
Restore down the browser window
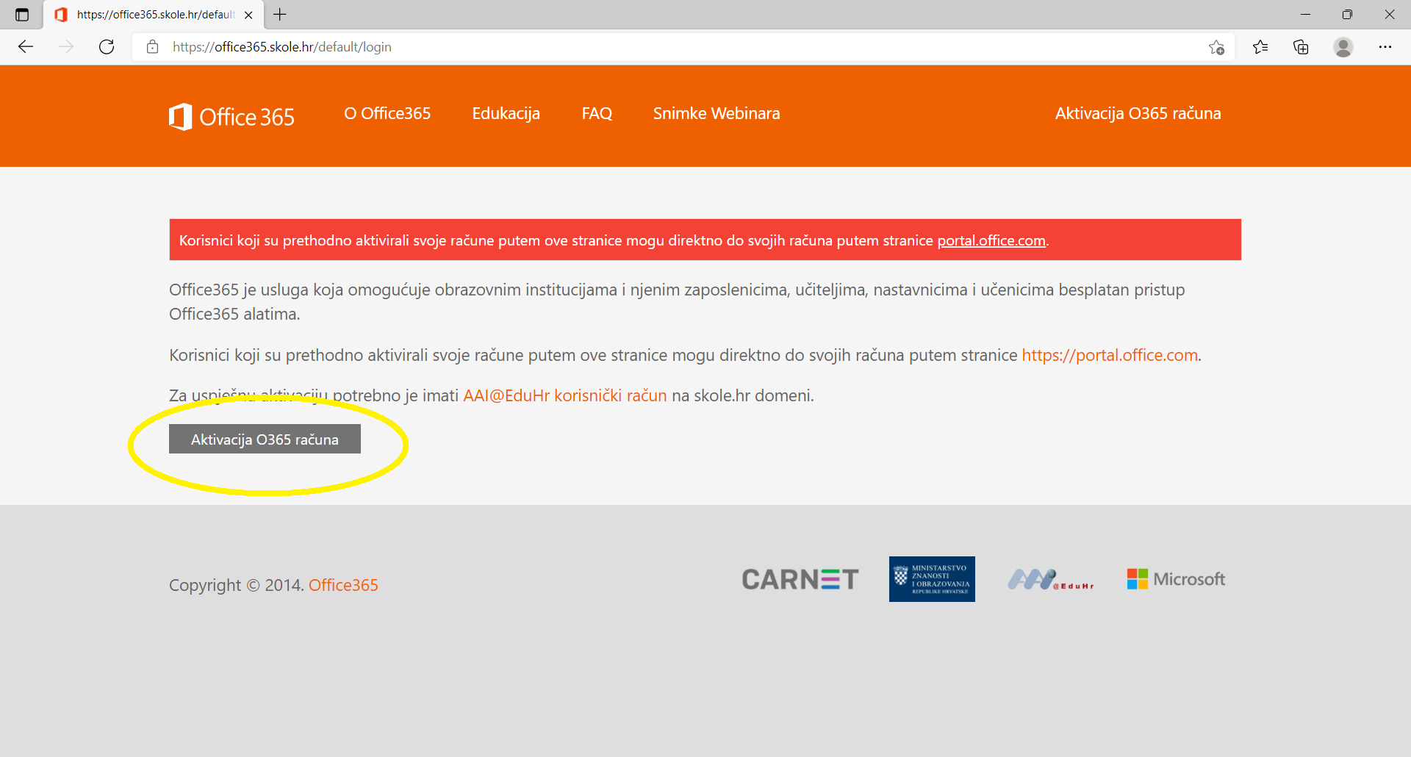click(x=1347, y=14)
